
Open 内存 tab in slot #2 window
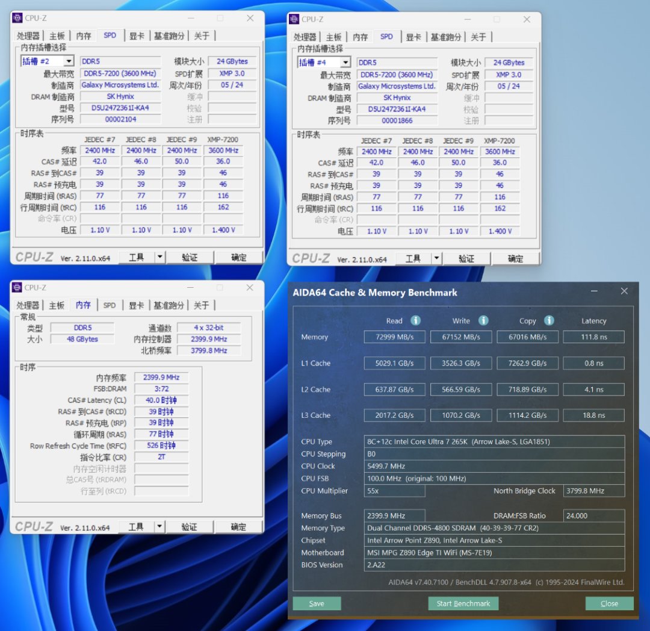[84, 36]
